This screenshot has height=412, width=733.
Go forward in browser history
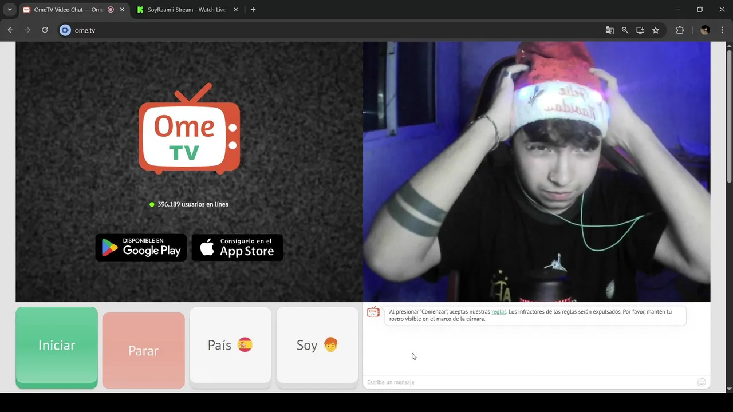click(x=27, y=30)
